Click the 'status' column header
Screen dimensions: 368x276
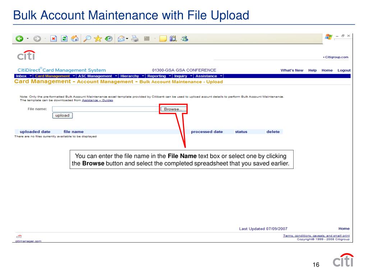click(x=241, y=132)
